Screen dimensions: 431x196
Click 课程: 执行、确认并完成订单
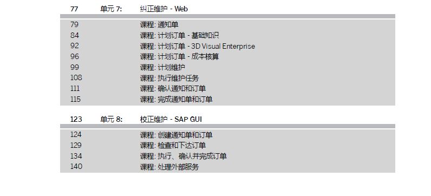tap(184, 156)
